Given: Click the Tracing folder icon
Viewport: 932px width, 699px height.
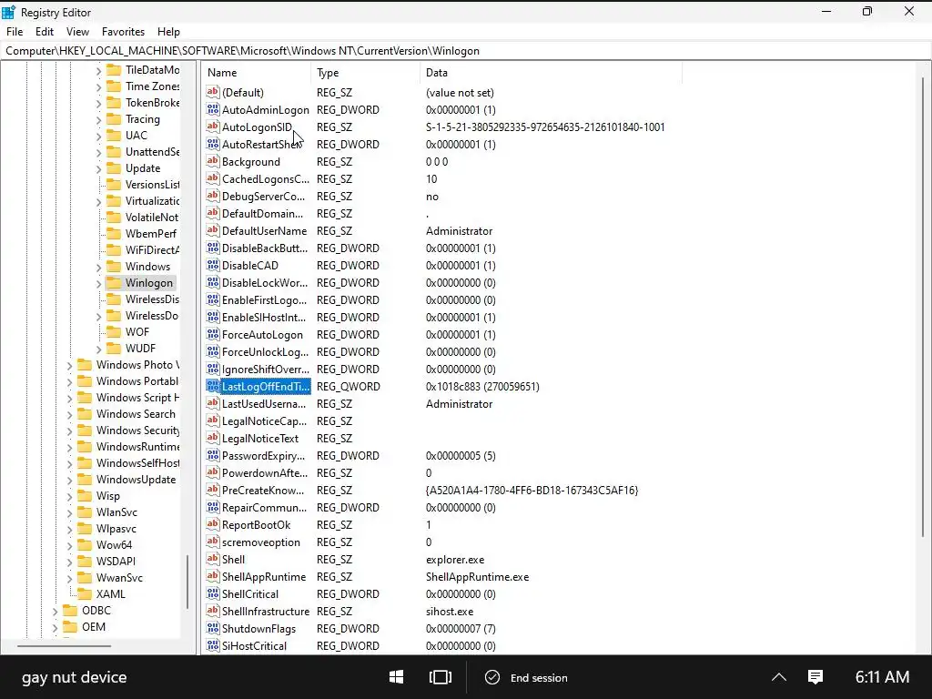Looking at the screenshot, I should (x=114, y=119).
